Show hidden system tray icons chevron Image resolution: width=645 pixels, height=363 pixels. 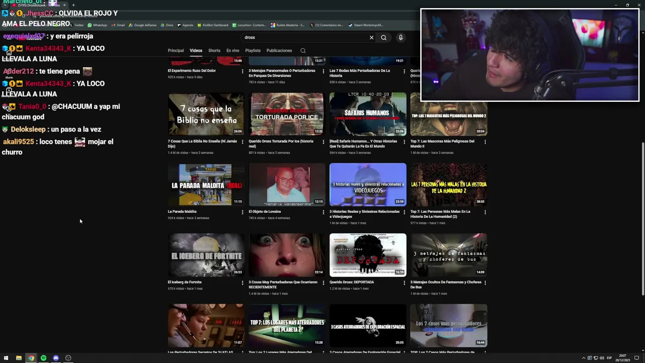pos(584,358)
